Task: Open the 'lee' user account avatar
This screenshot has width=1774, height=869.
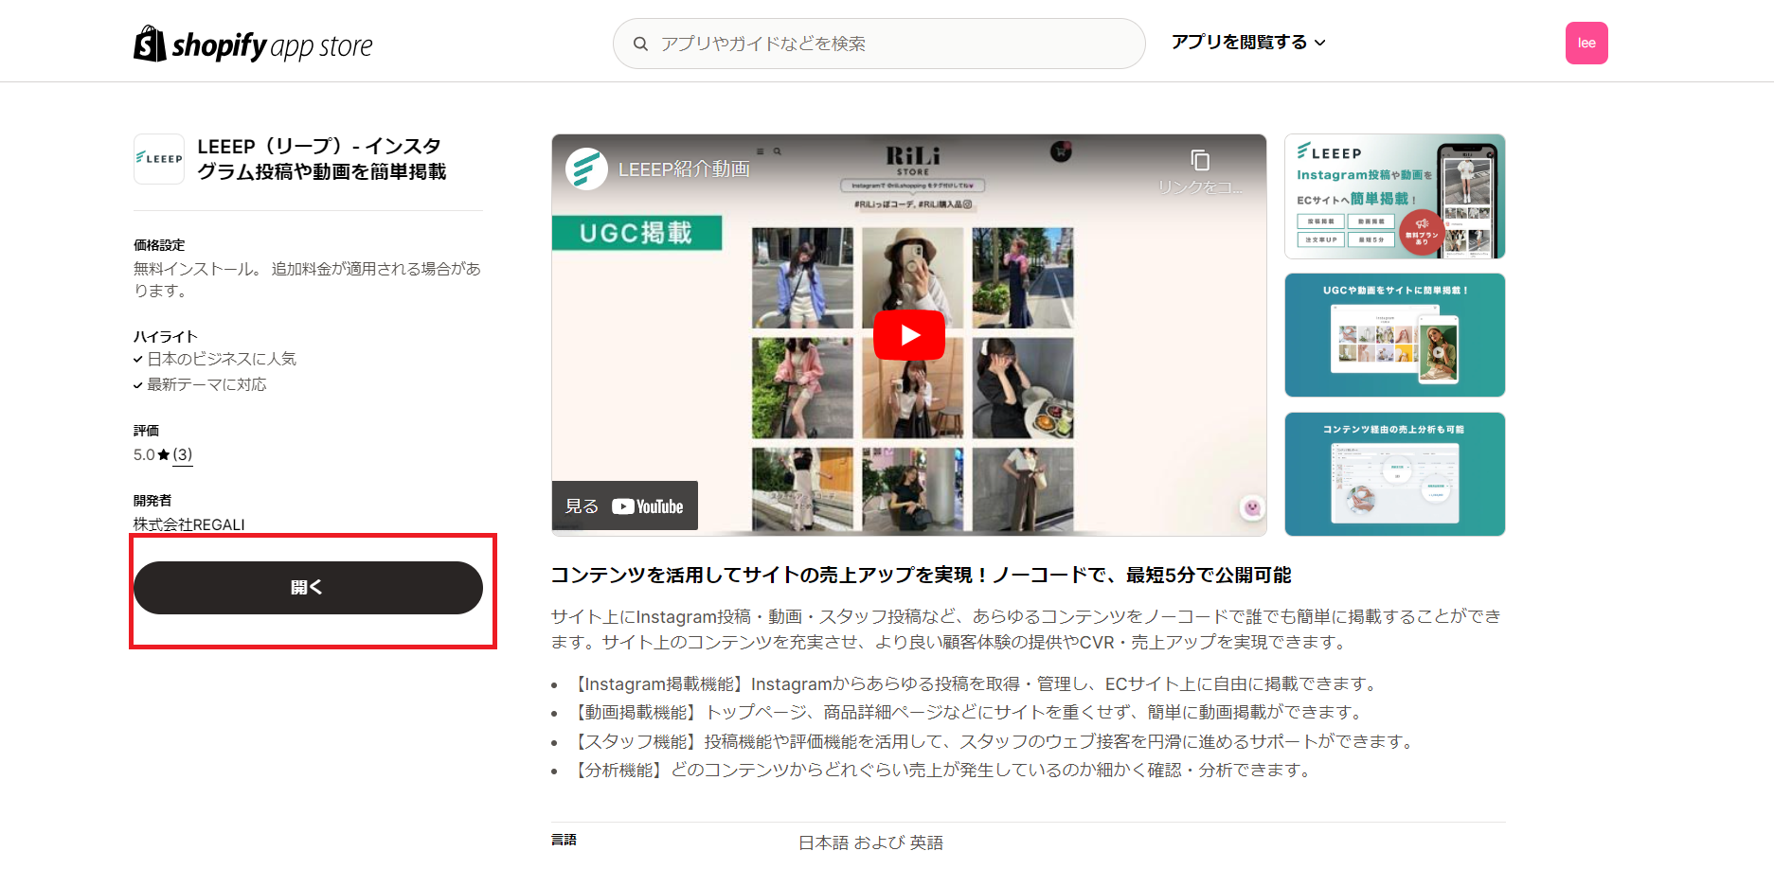Action: [x=1586, y=44]
